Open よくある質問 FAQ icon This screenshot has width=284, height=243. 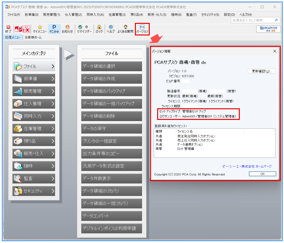125,29
